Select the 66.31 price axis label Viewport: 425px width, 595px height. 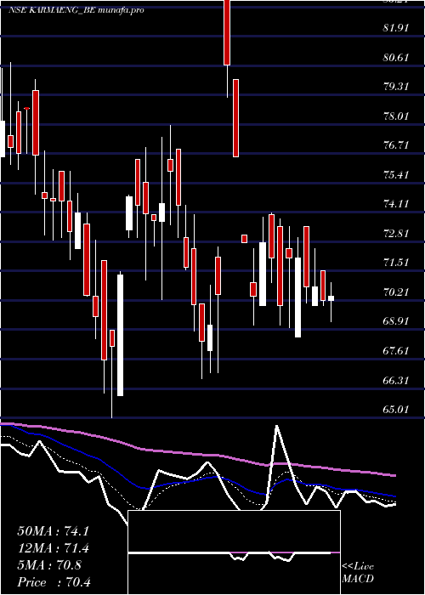396,380
